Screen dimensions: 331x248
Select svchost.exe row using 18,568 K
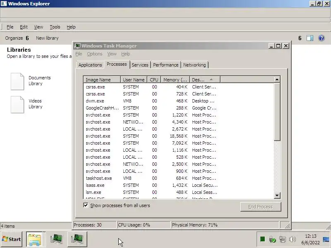pos(151,136)
